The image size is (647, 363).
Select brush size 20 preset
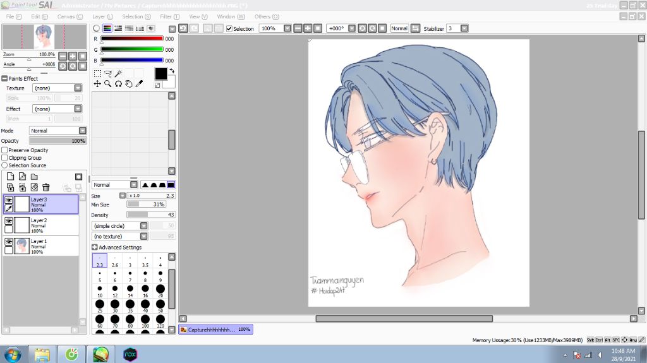coord(160,291)
